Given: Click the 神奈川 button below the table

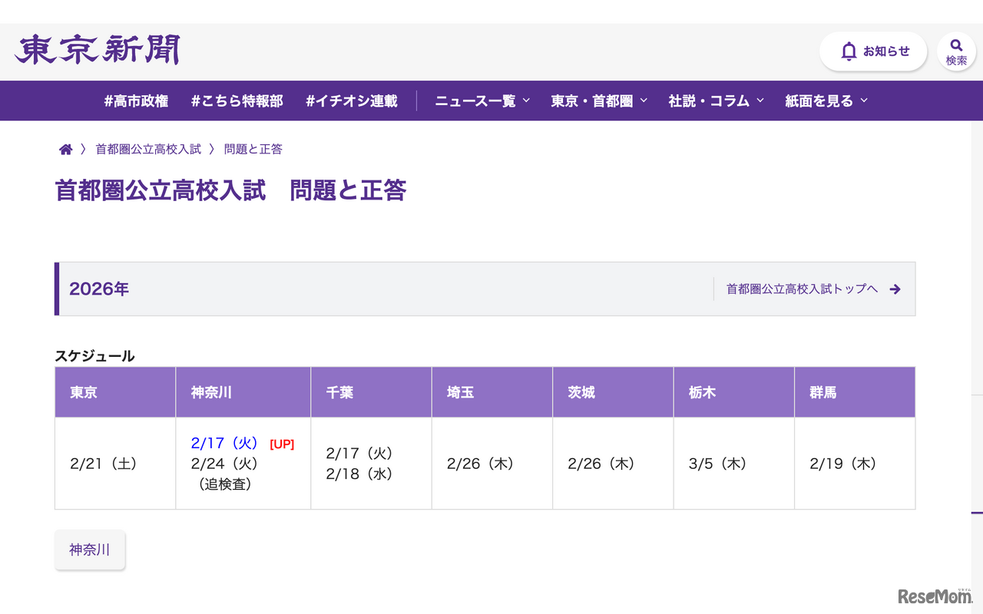Looking at the screenshot, I should point(90,550).
